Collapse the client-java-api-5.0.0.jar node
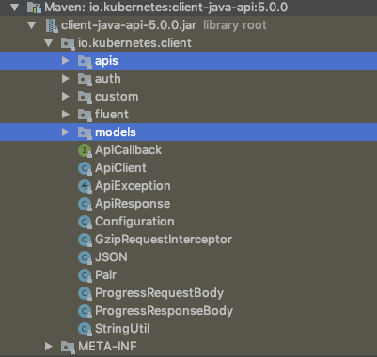The height and width of the screenshot is (357, 377). pyautogui.click(x=32, y=25)
